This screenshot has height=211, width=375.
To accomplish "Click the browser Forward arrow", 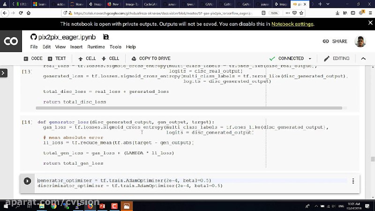I will (x=13, y=13).
